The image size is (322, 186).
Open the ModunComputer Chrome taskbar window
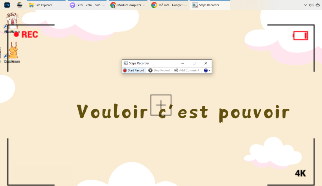coord(128,5)
